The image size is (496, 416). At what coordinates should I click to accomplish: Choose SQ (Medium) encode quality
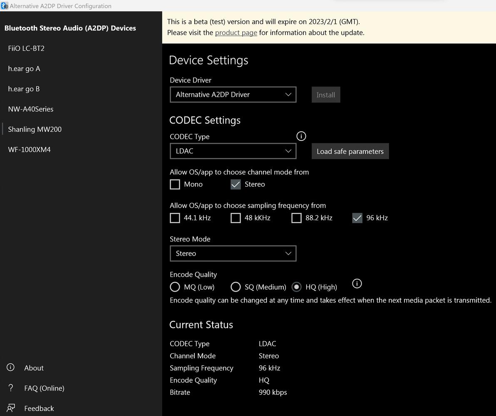(x=236, y=287)
